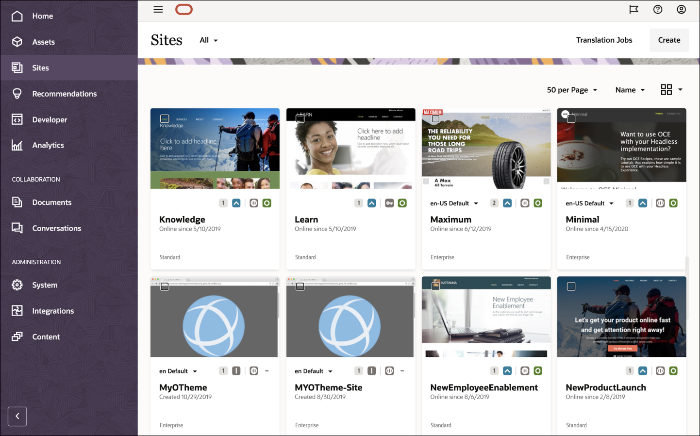Open the All sites filter dropdown
The image size is (700, 436).
(208, 40)
